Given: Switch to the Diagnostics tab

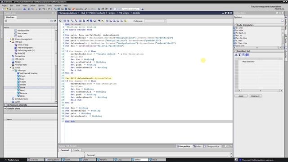Looking at the screenshot, I should pos(211,146).
